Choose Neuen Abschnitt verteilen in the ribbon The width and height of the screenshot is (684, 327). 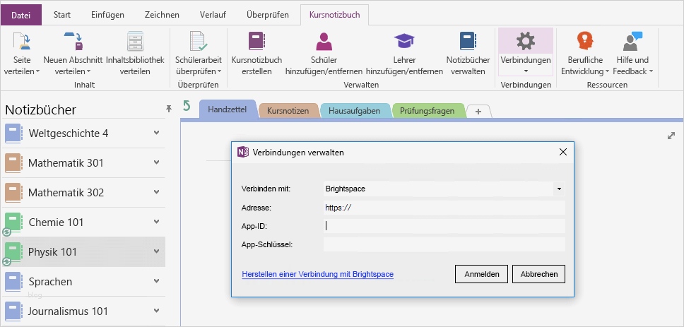coord(73,53)
